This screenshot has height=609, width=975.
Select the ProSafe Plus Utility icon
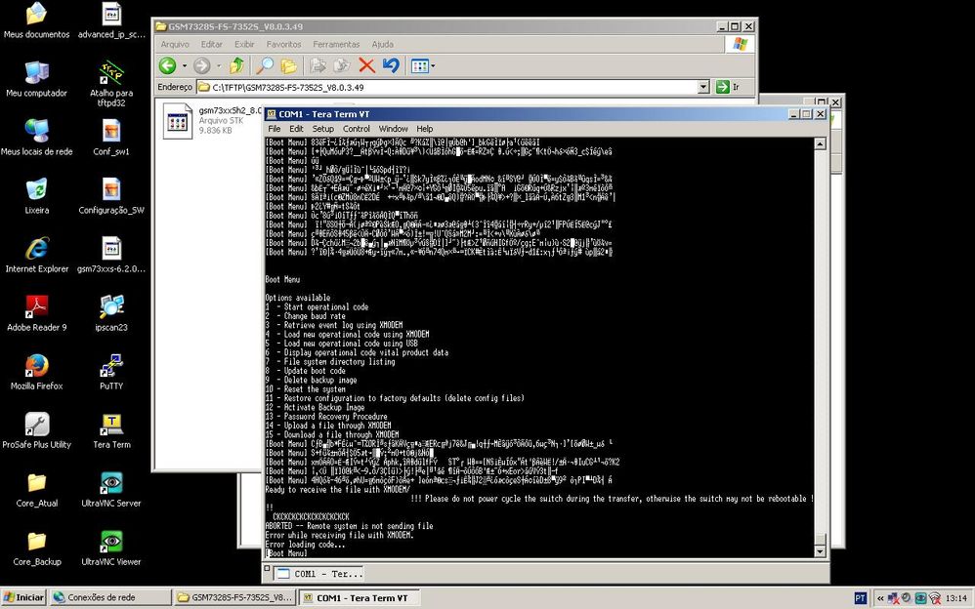pyautogui.click(x=36, y=426)
